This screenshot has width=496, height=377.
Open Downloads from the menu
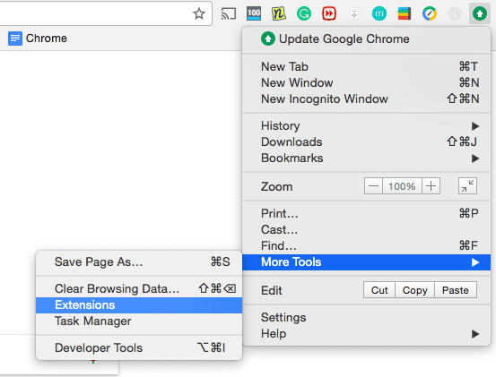tap(366, 141)
